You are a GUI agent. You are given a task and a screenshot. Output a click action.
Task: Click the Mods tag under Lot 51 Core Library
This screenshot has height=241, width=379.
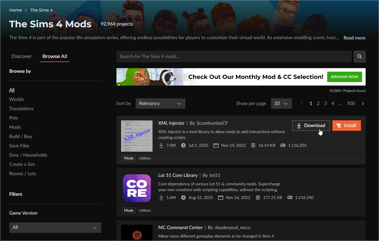click(x=129, y=210)
